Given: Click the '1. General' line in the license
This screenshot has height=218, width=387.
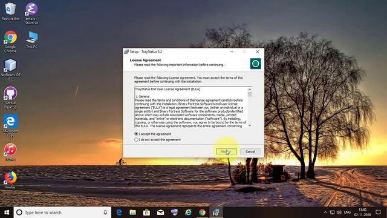Looking at the screenshot, I should [x=143, y=96].
